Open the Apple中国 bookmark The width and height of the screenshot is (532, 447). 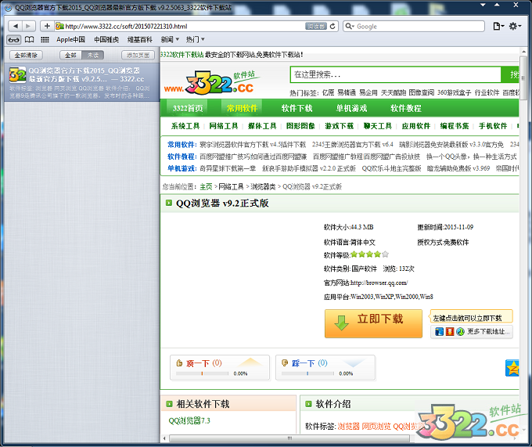[70, 40]
